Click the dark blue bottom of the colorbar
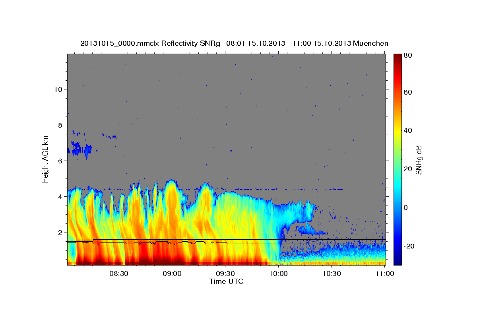This screenshot has width=477, height=318. (x=397, y=260)
